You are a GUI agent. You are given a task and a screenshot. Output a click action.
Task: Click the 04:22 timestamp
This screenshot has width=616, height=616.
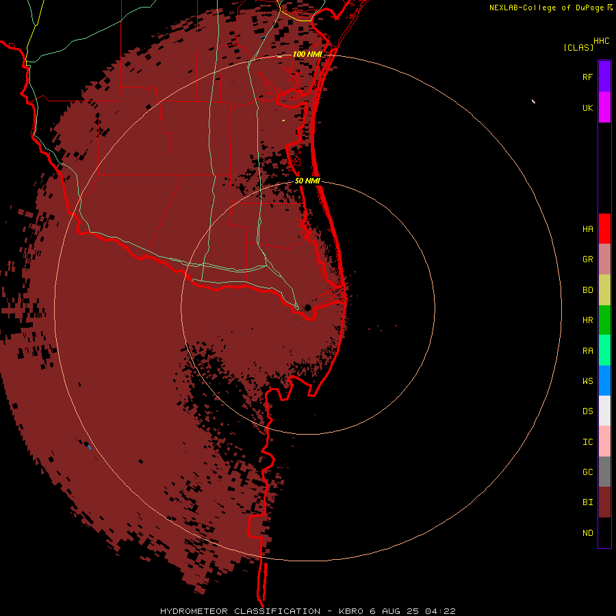click(x=441, y=611)
